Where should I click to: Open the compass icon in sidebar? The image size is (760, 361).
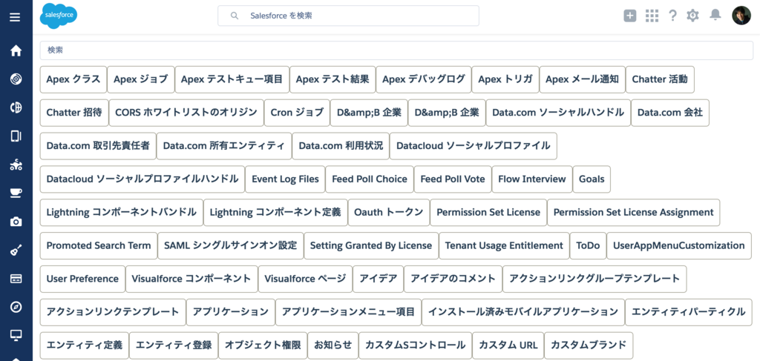[16, 308]
